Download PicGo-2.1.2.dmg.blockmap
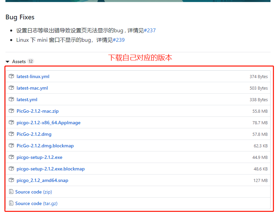The image size is (278, 220). 45,146
